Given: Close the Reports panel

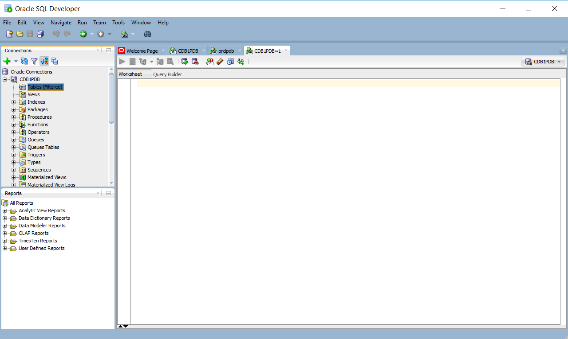Looking at the screenshot, I should (x=99, y=193).
